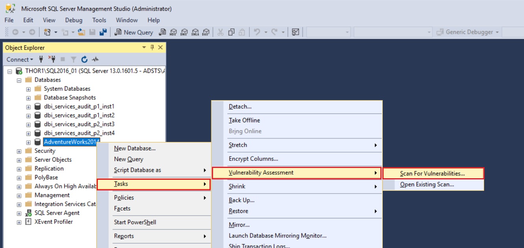524x248 pixels.
Task: Click the Database Engine Query icon
Action: (x=162, y=32)
